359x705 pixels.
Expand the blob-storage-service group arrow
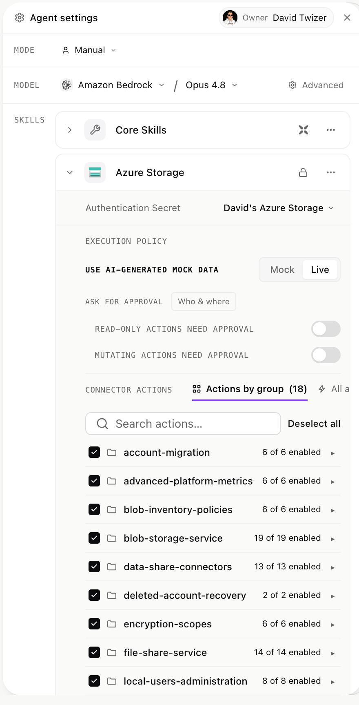tap(333, 539)
